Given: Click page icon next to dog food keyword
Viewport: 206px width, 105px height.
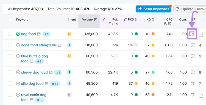Looking at the screenshot, I should pos(39,34).
